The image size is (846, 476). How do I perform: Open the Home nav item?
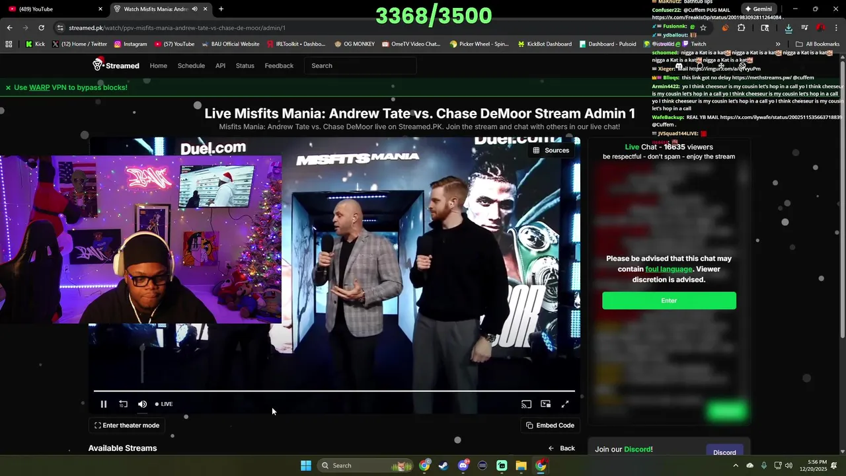pos(158,65)
